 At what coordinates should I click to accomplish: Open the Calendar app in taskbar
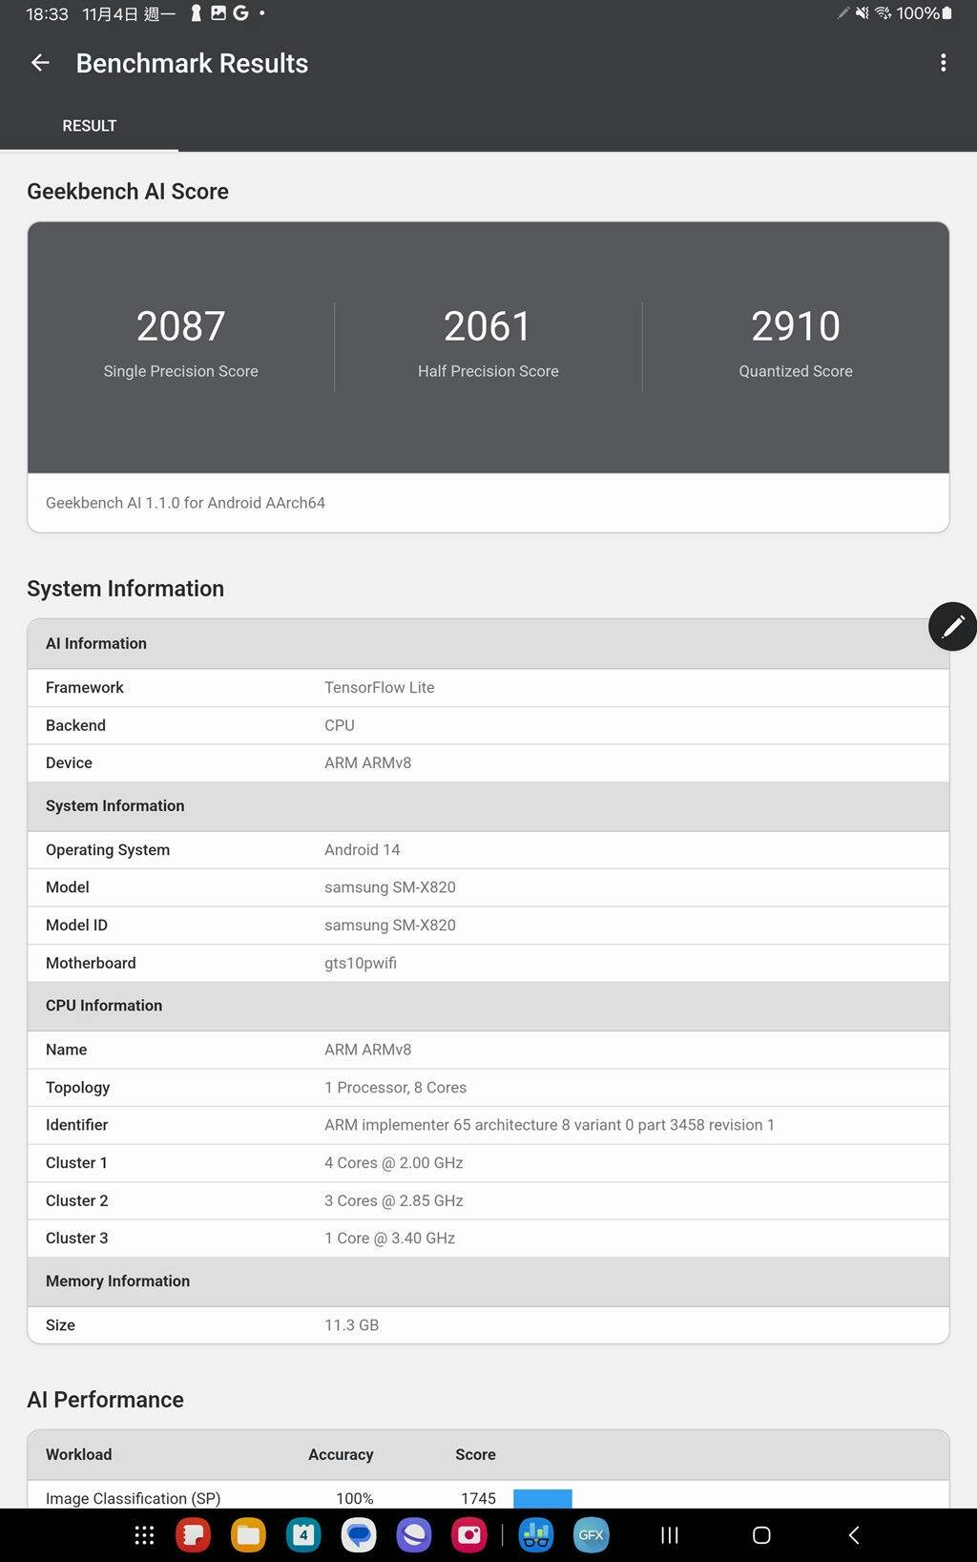point(303,1535)
